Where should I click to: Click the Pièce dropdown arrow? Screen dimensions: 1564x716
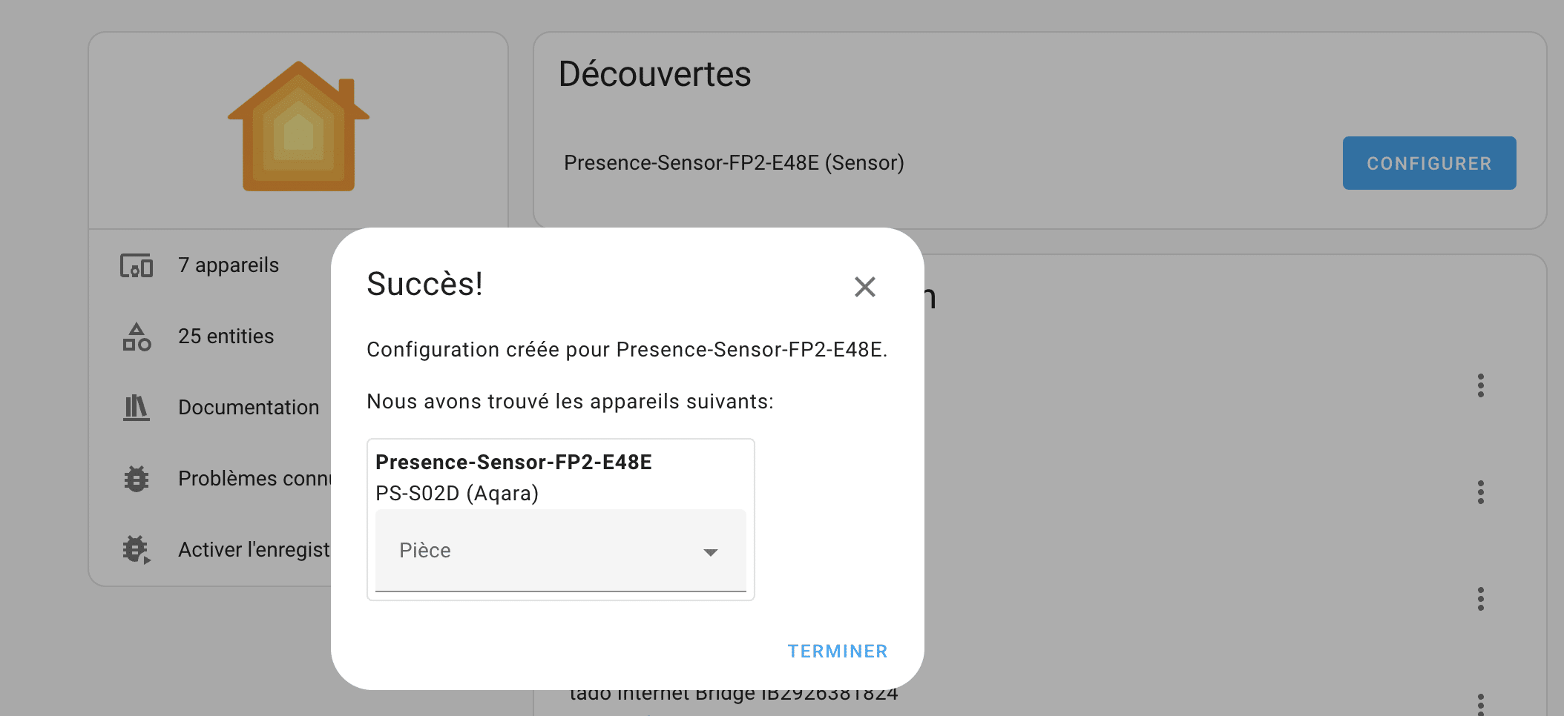click(710, 552)
